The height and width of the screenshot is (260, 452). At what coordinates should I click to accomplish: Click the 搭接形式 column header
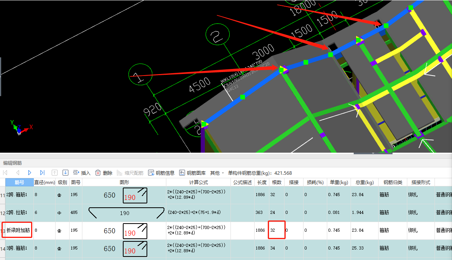[421, 182]
